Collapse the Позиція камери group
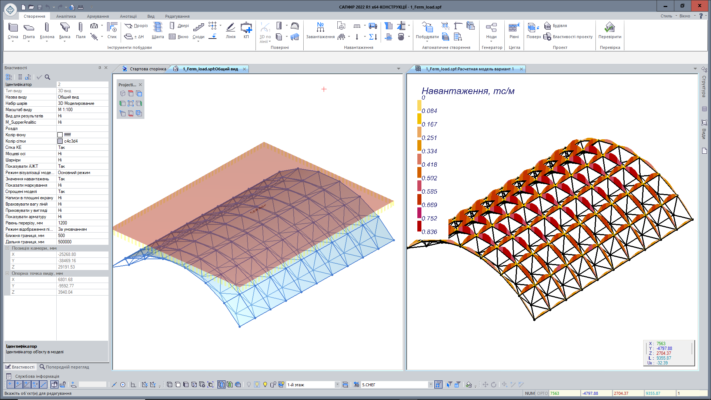The height and width of the screenshot is (400, 711). click(7, 248)
